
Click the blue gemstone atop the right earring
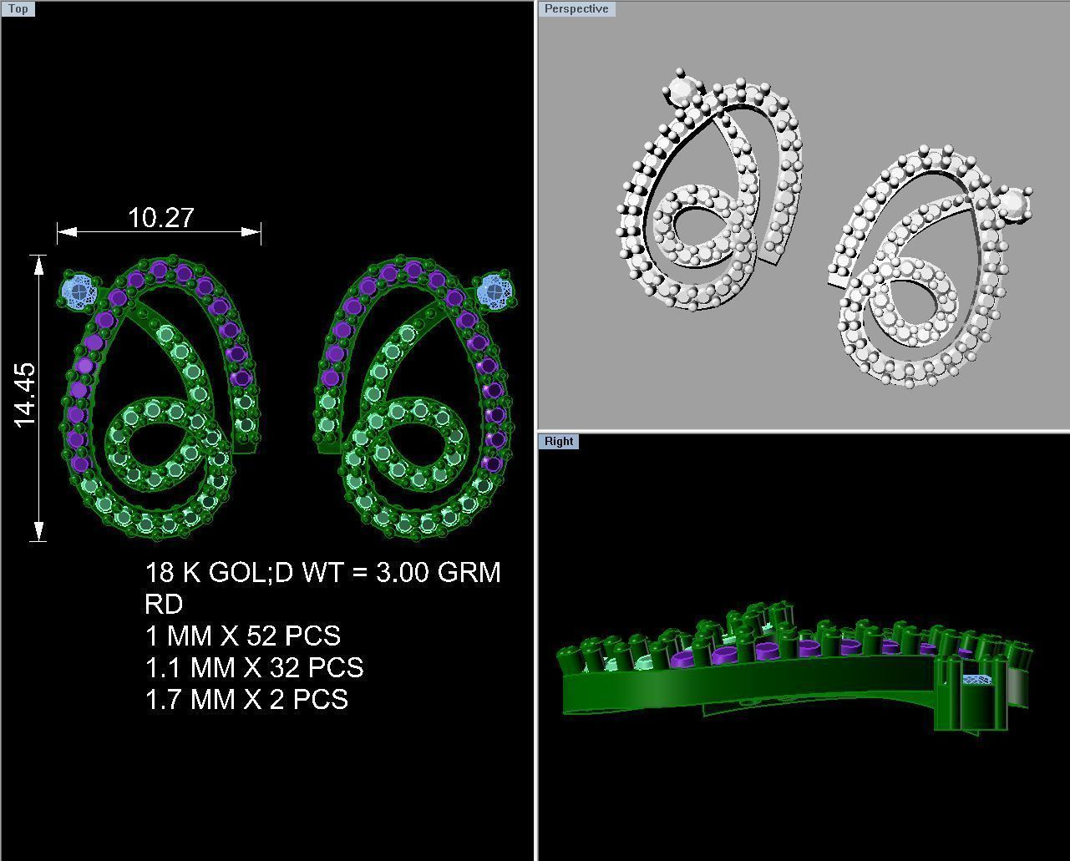(x=494, y=291)
